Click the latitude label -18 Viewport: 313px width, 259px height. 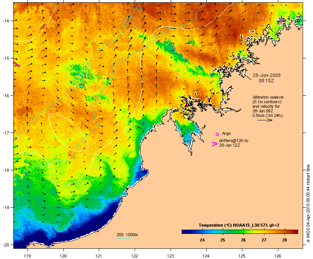click(x=6, y=170)
